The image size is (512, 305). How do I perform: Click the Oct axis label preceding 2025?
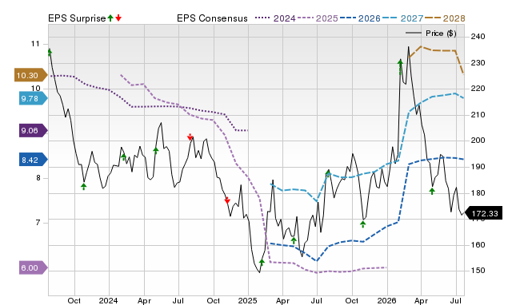214,300
